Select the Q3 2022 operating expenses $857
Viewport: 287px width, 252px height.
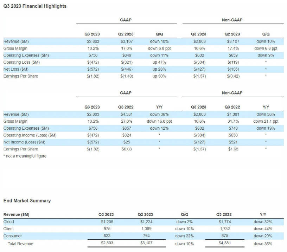127,128
